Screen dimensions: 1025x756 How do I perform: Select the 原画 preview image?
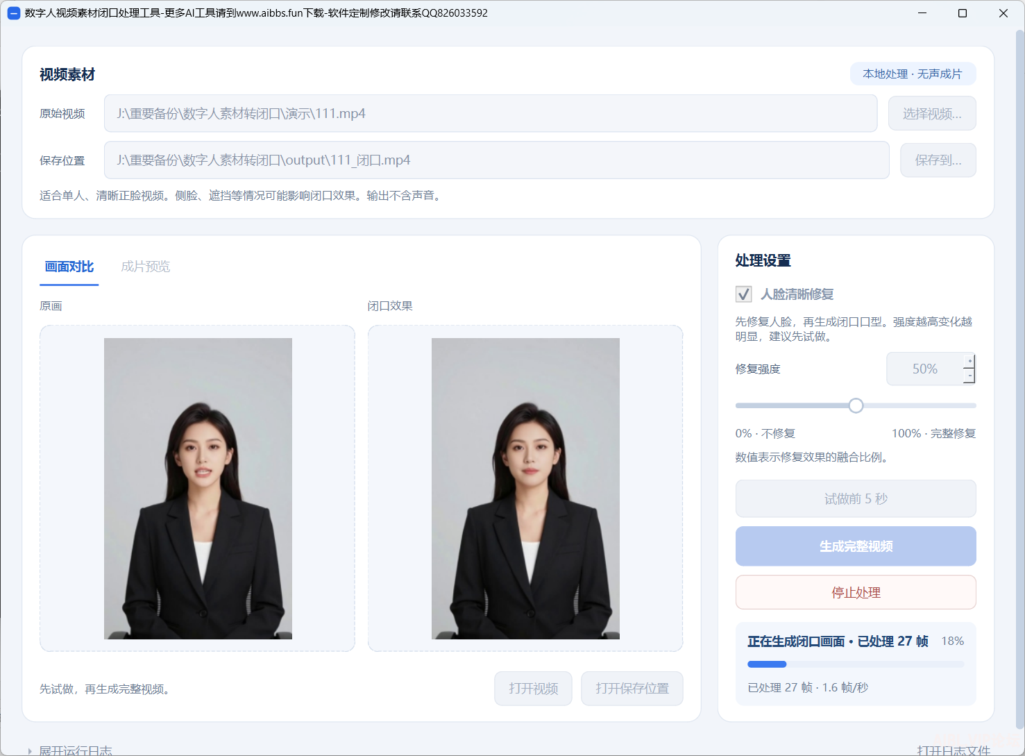tap(198, 489)
